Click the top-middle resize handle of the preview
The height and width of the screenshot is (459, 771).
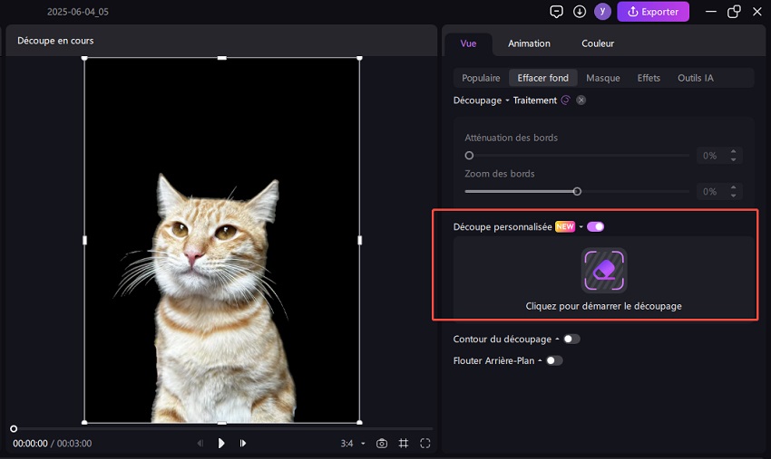coord(221,58)
